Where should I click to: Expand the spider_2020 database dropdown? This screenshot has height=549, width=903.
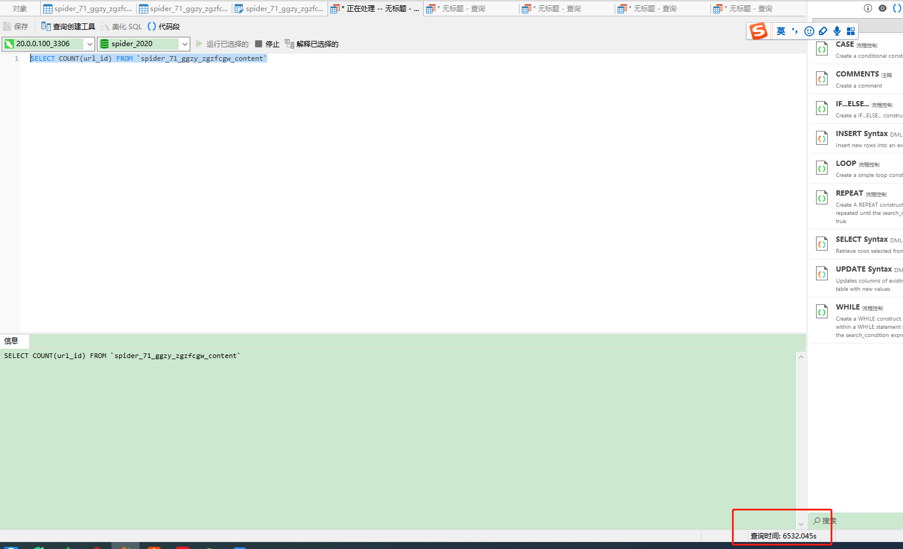(x=185, y=44)
